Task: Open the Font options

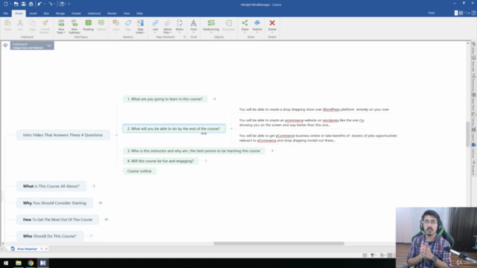Action: pos(194,26)
